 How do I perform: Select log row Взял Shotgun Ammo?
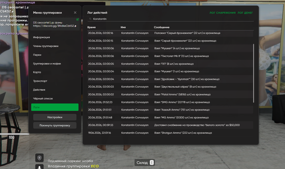coord(170,133)
